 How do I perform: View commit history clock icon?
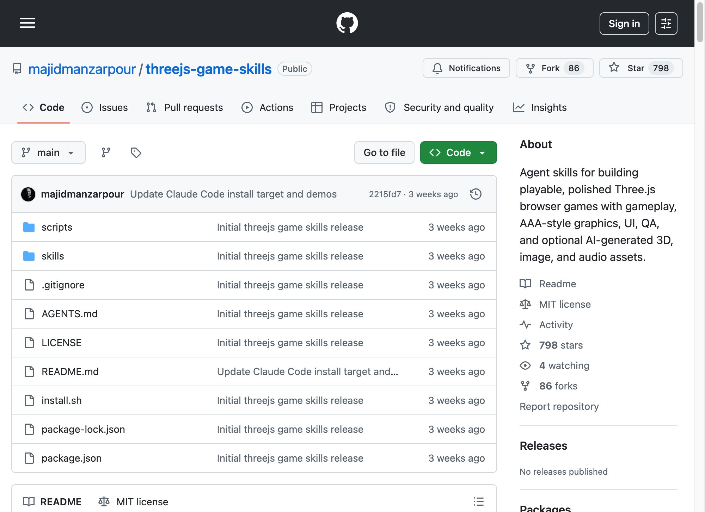[476, 194]
